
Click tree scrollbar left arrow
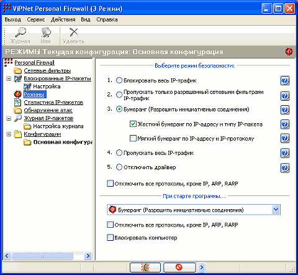pos(7,256)
